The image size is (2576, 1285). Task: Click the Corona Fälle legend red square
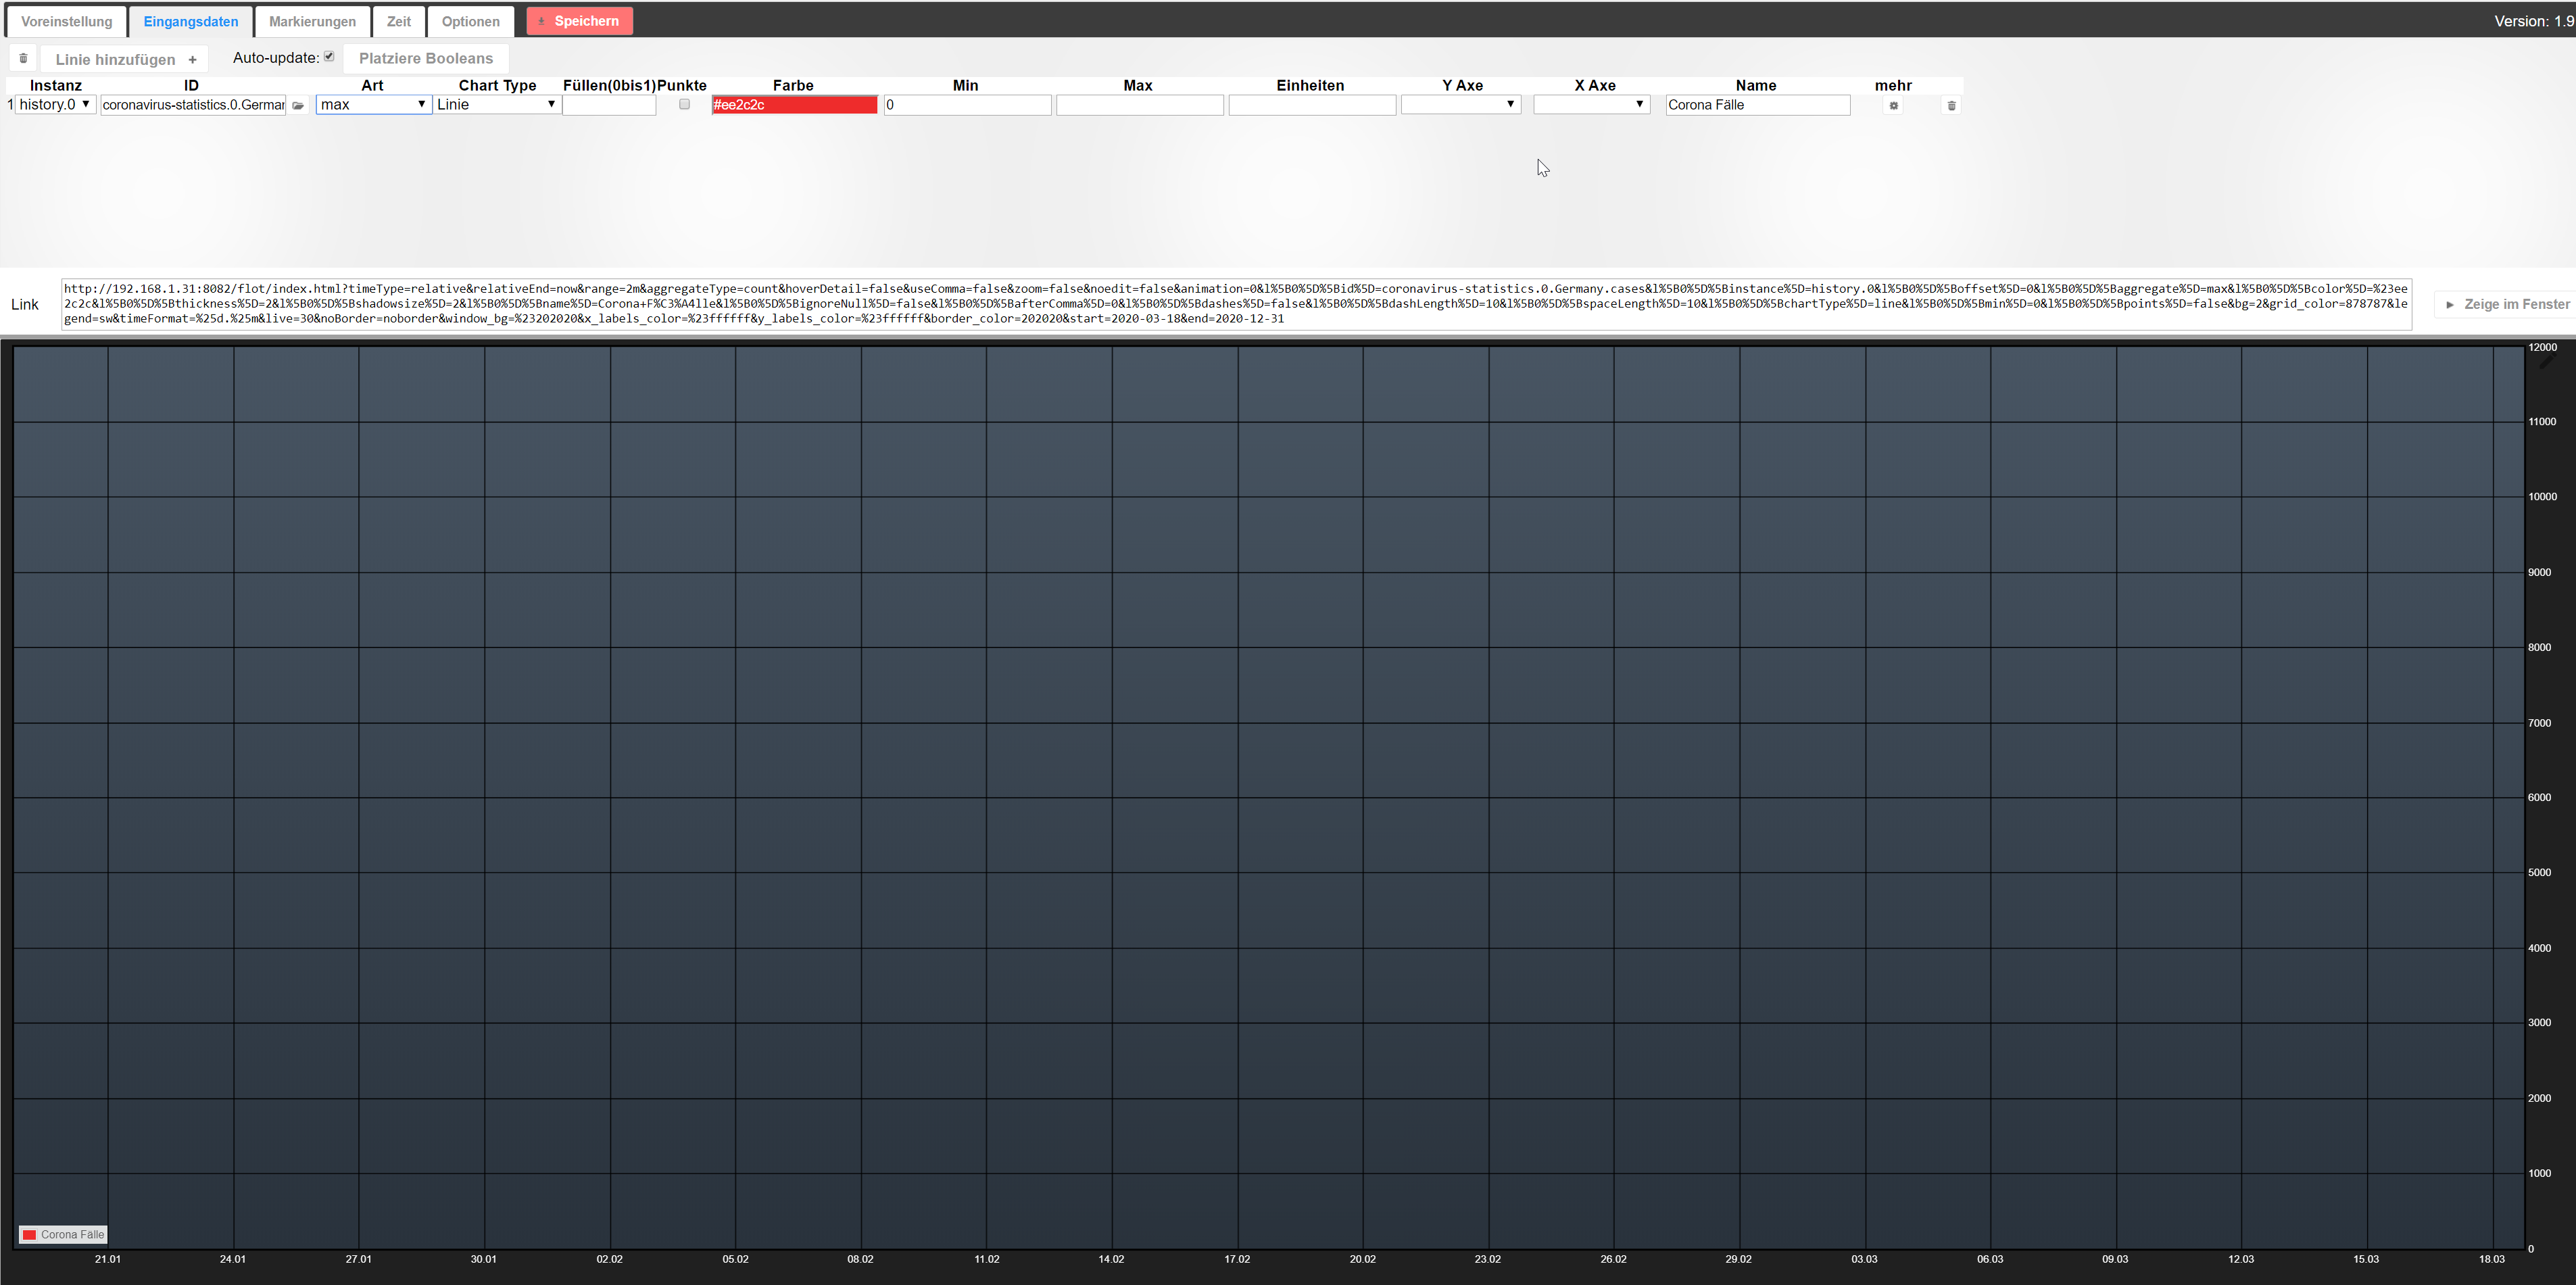[x=30, y=1235]
